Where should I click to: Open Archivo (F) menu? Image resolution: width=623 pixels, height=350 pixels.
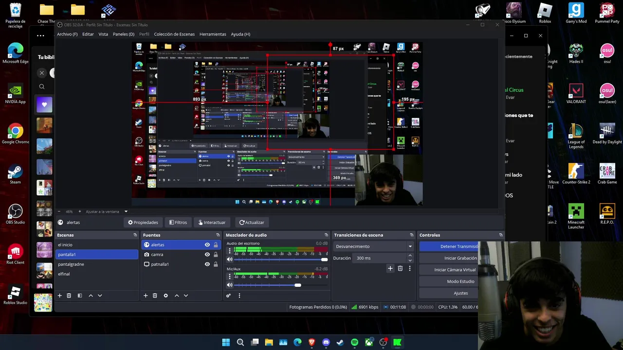coord(67,34)
